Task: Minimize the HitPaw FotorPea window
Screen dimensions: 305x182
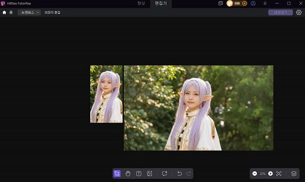Action: pyautogui.click(x=277, y=3)
